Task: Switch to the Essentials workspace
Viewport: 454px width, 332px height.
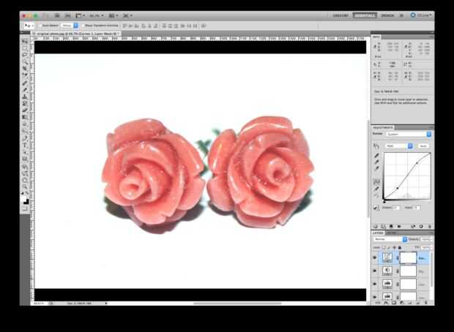Action: pyautogui.click(x=365, y=15)
